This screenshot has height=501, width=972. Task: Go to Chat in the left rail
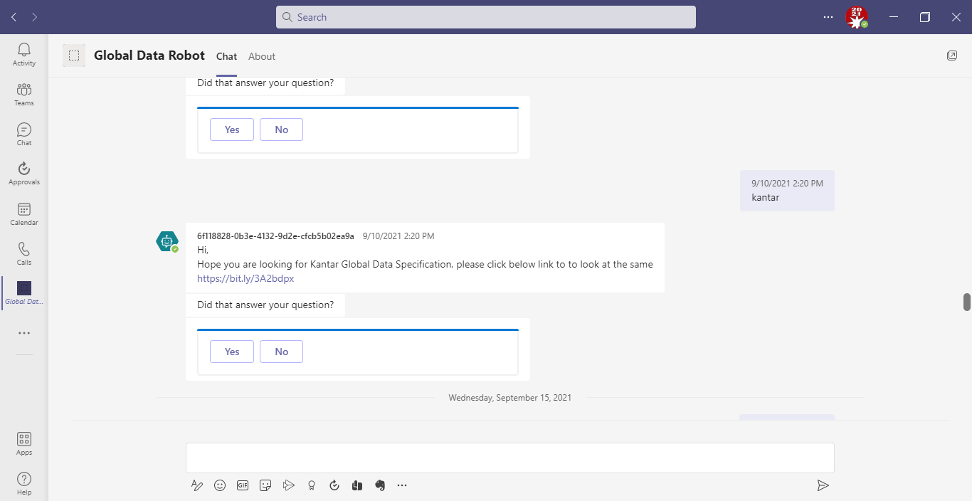pyautogui.click(x=24, y=134)
